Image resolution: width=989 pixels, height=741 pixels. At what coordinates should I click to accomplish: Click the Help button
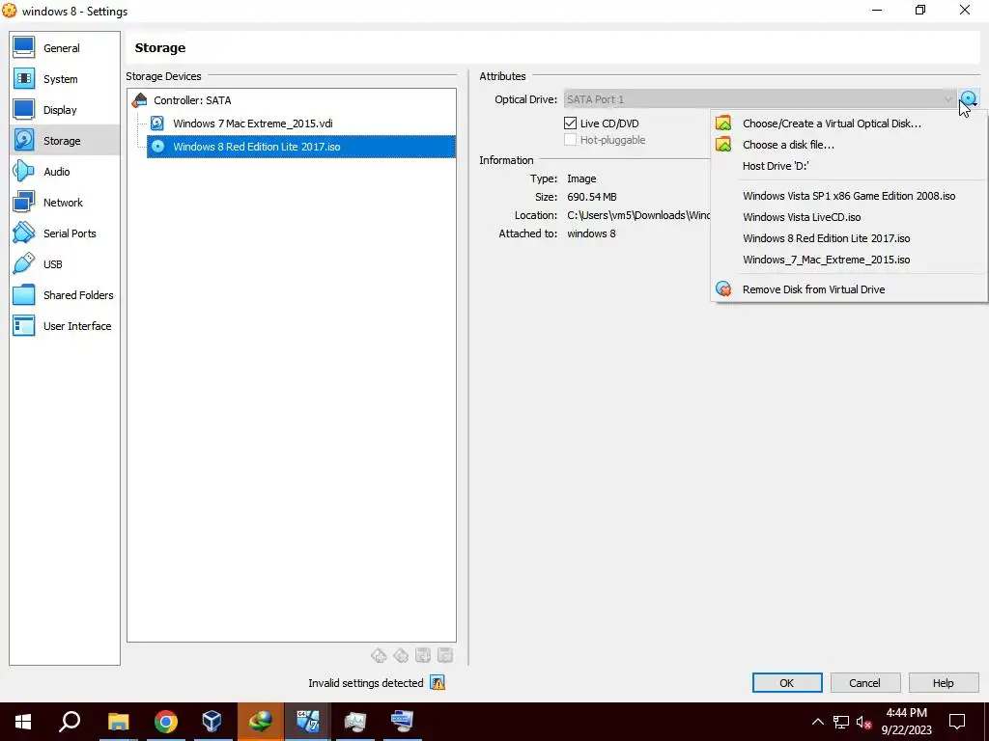point(943,682)
